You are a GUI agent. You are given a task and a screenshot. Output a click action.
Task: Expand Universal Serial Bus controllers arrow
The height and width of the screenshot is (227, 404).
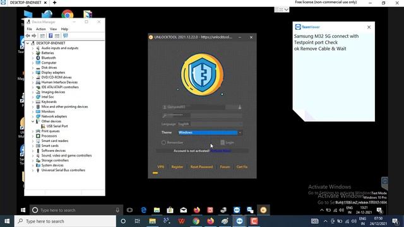coord(33,170)
